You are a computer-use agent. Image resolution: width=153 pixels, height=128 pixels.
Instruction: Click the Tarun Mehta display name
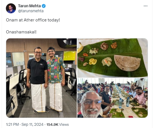pos(29,6)
